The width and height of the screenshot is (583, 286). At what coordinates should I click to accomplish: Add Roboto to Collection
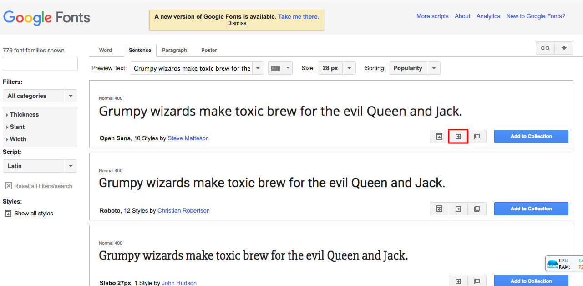click(531, 209)
